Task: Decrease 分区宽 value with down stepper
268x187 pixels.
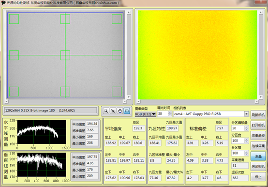Action: coord(246,142)
